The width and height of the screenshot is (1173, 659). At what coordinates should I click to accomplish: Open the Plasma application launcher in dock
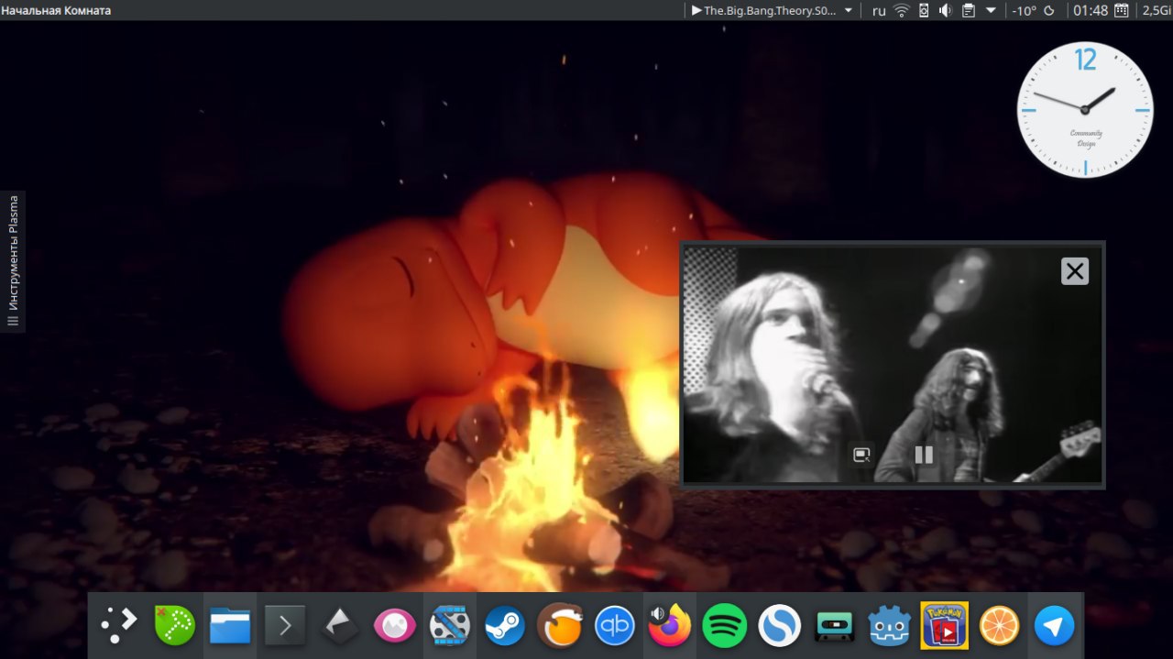pyautogui.click(x=119, y=626)
